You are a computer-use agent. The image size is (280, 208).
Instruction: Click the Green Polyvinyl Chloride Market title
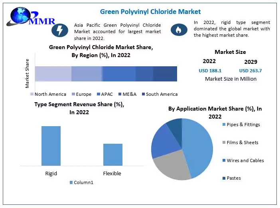click(150, 12)
